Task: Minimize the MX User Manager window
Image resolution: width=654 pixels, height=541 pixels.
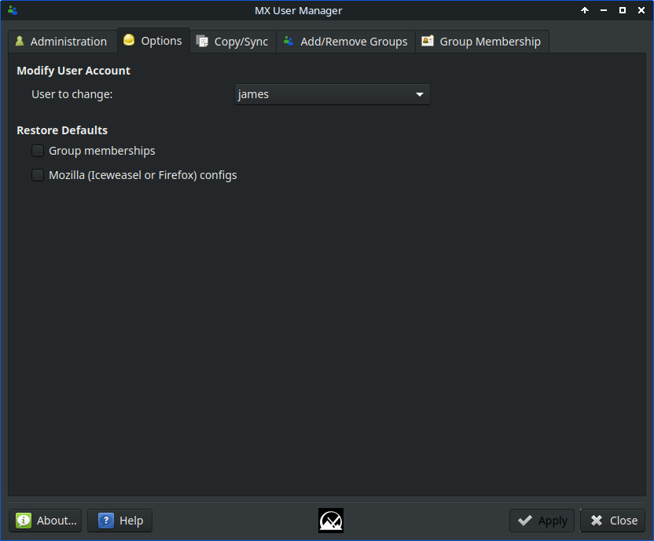Action: 604,10
